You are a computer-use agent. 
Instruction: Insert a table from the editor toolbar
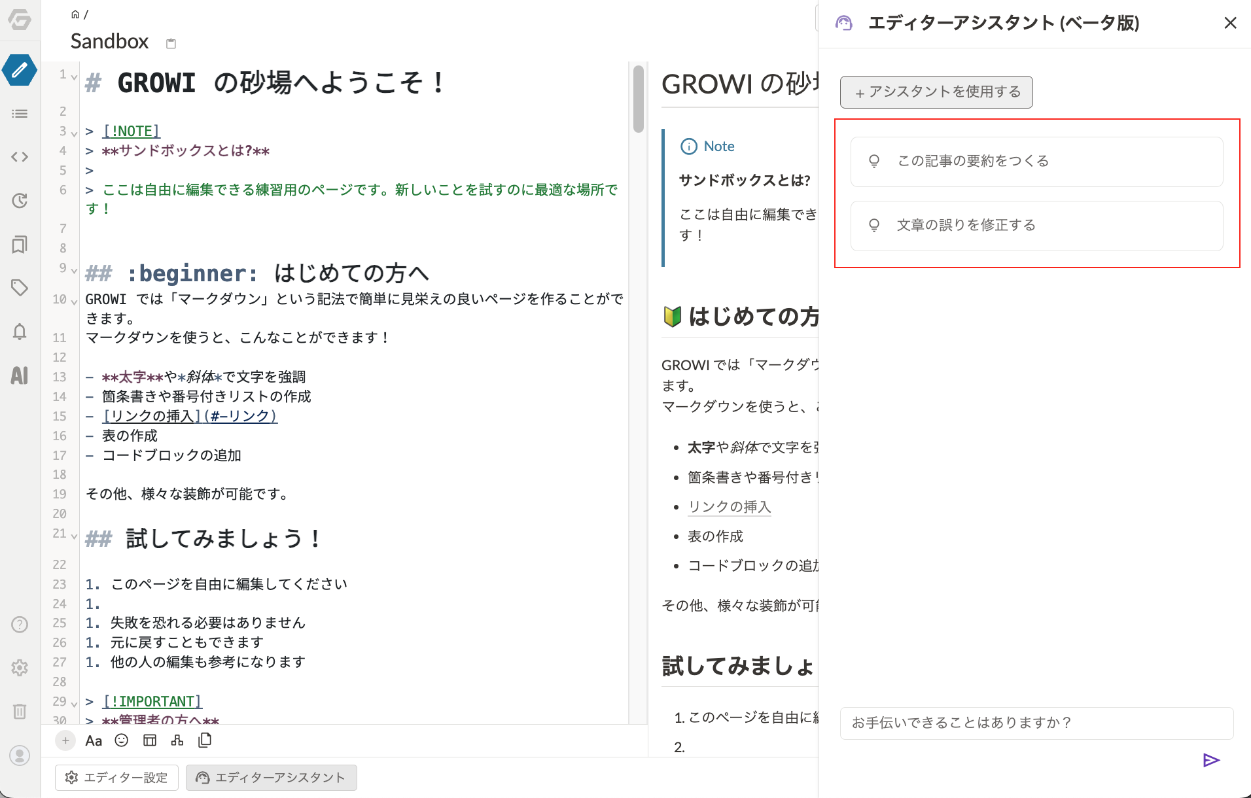click(x=150, y=740)
